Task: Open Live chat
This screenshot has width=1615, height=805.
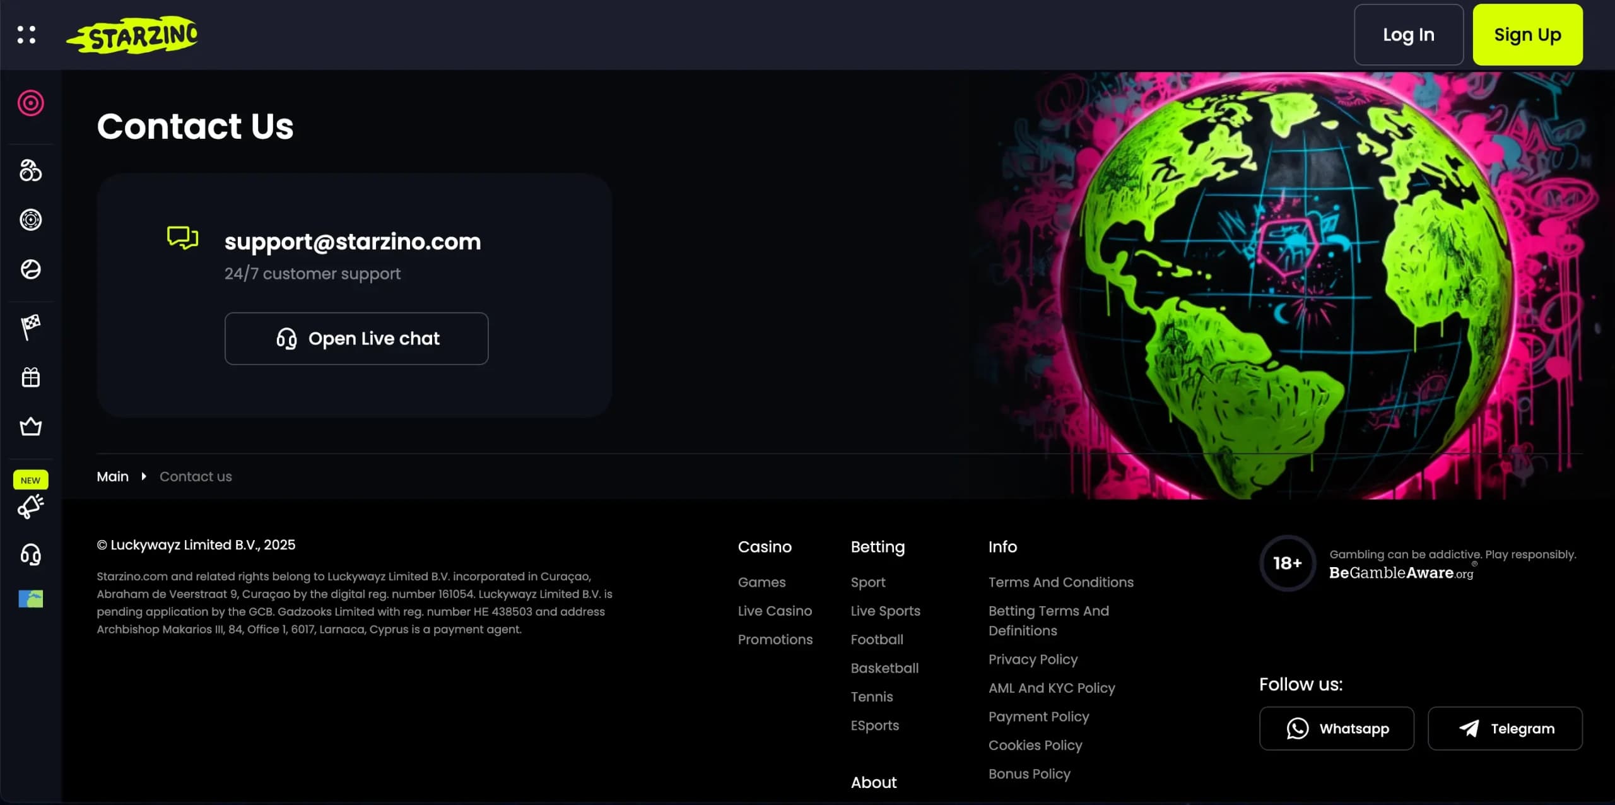Action: (x=356, y=338)
